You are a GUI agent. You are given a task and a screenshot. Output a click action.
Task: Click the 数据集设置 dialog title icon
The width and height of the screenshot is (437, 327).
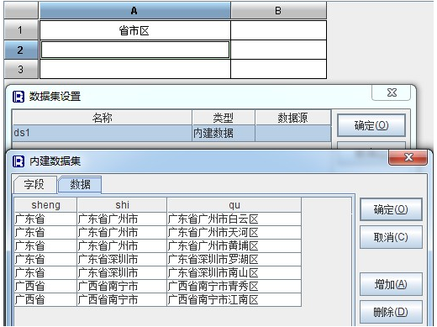coord(18,97)
